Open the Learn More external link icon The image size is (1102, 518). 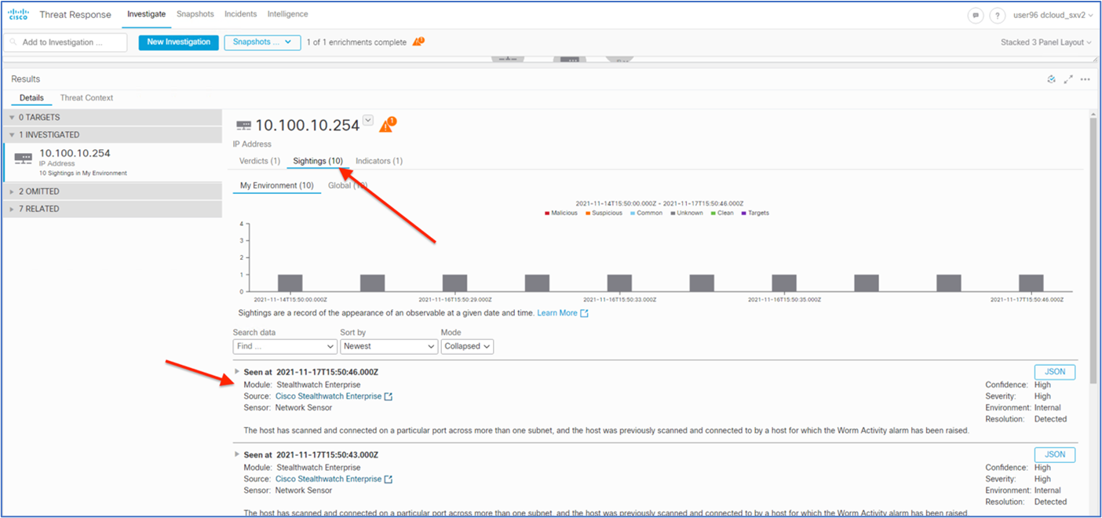point(584,313)
